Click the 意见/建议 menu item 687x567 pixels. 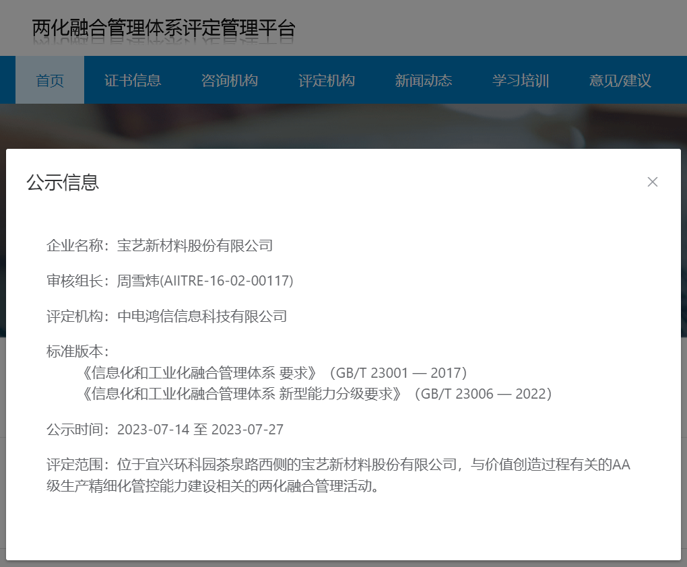coord(620,81)
